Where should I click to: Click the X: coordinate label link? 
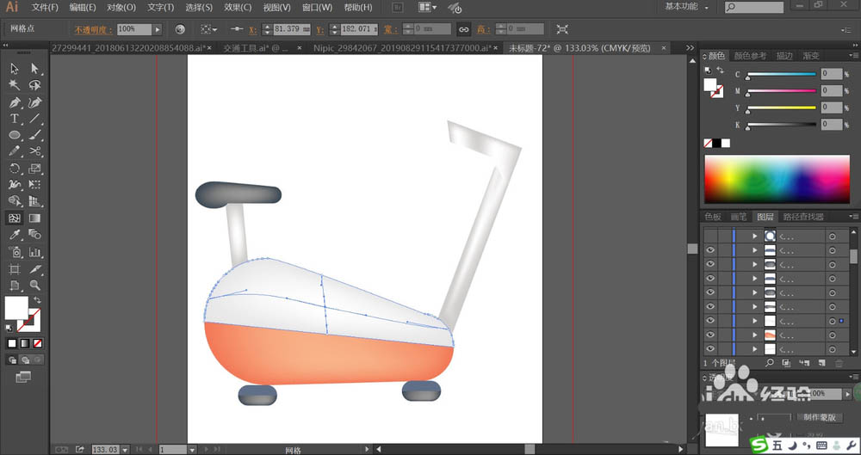(252, 29)
